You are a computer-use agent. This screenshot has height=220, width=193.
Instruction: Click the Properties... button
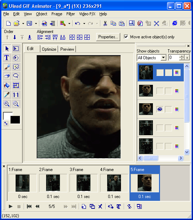(x=108, y=37)
